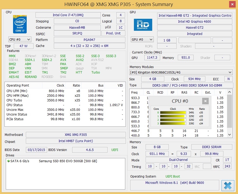Select the PCIe Status row

pos(65,119)
